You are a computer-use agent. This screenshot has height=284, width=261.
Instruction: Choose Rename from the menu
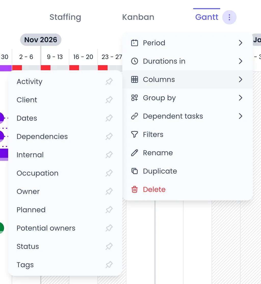(x=188, y=153)
